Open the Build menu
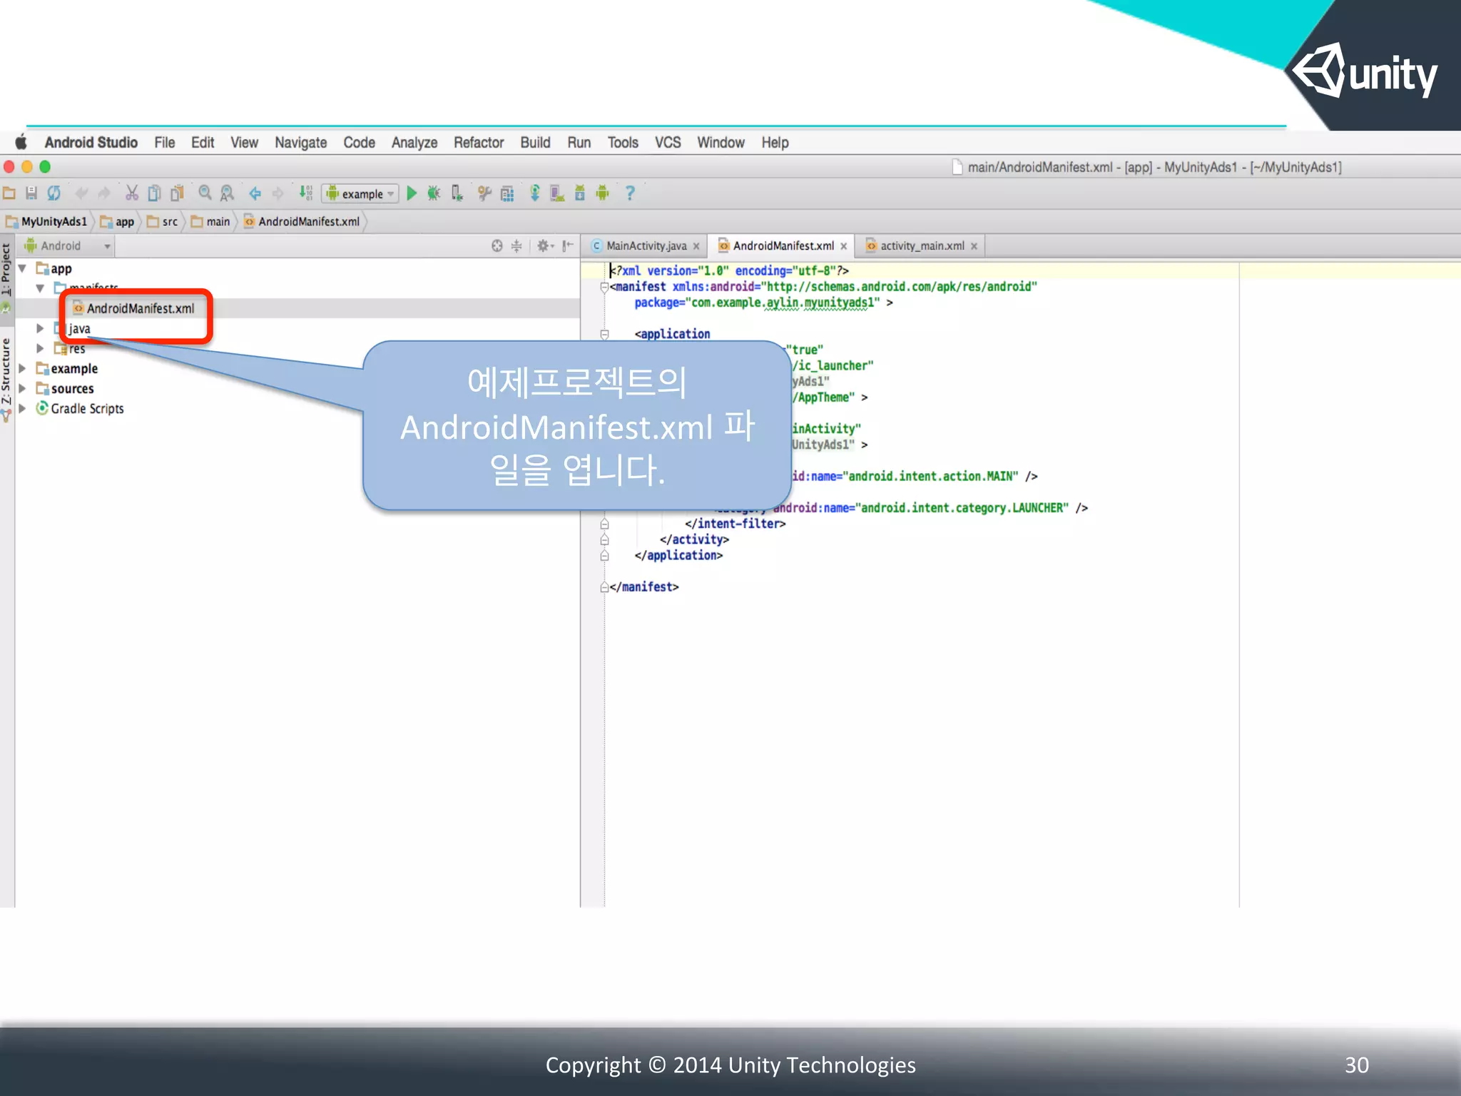Screen dimensions: 1461x1096 click(x=535, y=143)
